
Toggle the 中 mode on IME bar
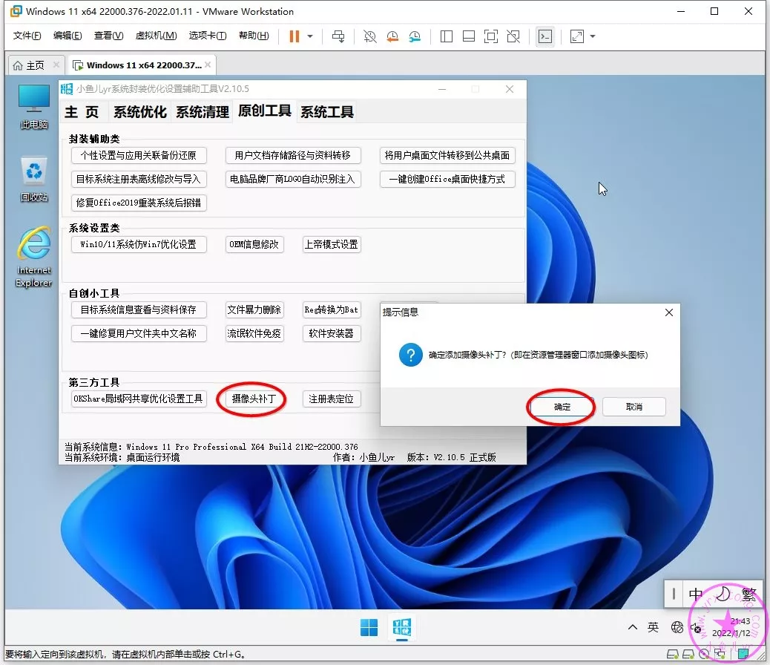pos(695,594)
